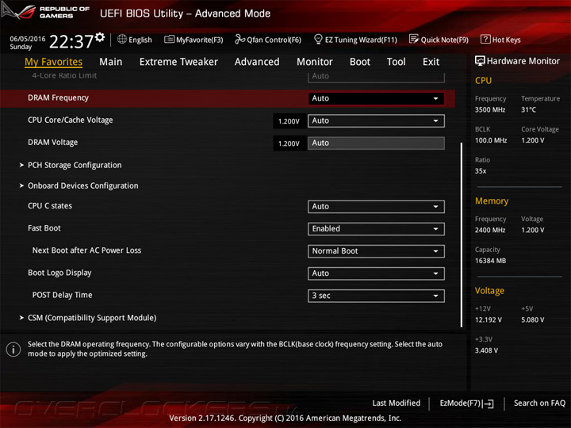
Task: Click the CPU C states label
Action: [x=50, y=206]
